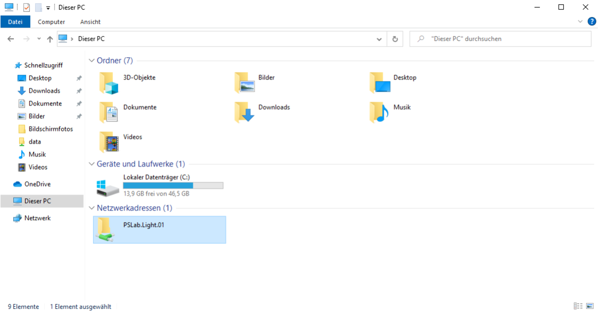Open the help question mark icon
Viewport: 600px width, 313px height.
(592, 21)
